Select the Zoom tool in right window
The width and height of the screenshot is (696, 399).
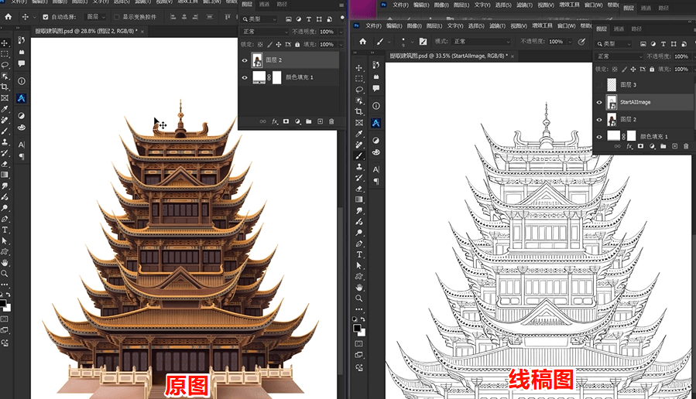[x=359, y=298]
